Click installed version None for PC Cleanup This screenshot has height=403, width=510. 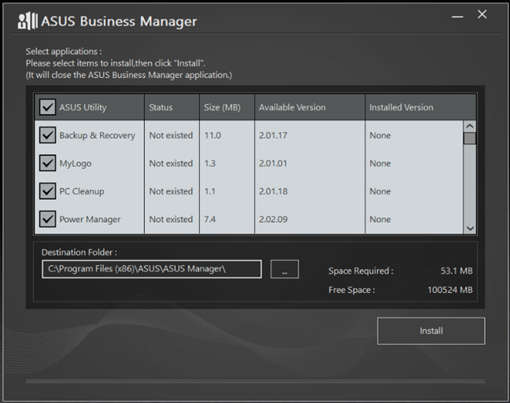click(x=380, y=191)
